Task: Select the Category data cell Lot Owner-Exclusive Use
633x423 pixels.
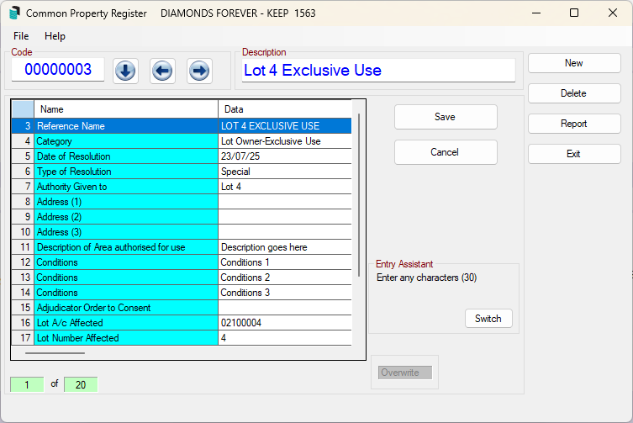Action: [285, 141]
